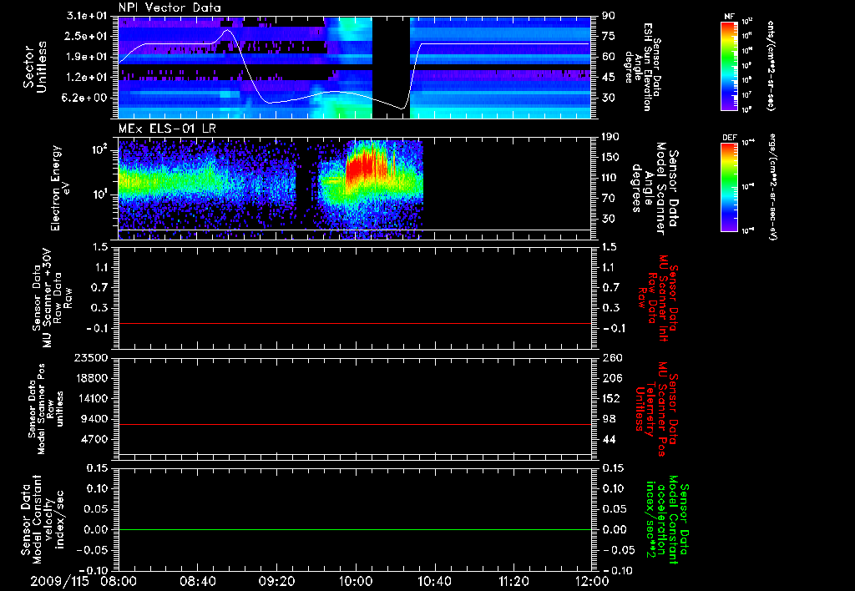This screenshot has height=591, width=855.
Task: Click the "190" scanner angle tick label
Action: pos(610,137)
